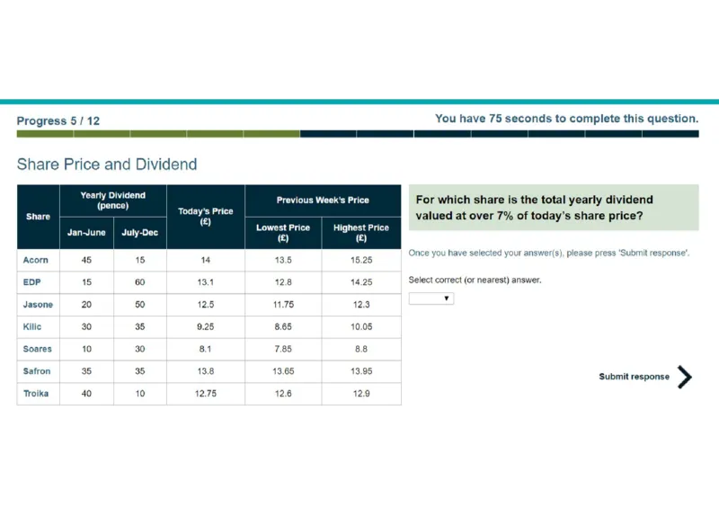Click the Kilic share row label
The image size is (719, 508).
[32, 326]
